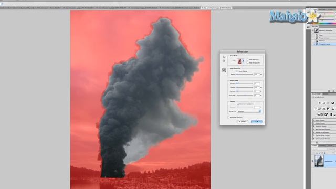Expand the Channel Mixer Presets list
Viewport: 336px width, 189px height.
314,135
